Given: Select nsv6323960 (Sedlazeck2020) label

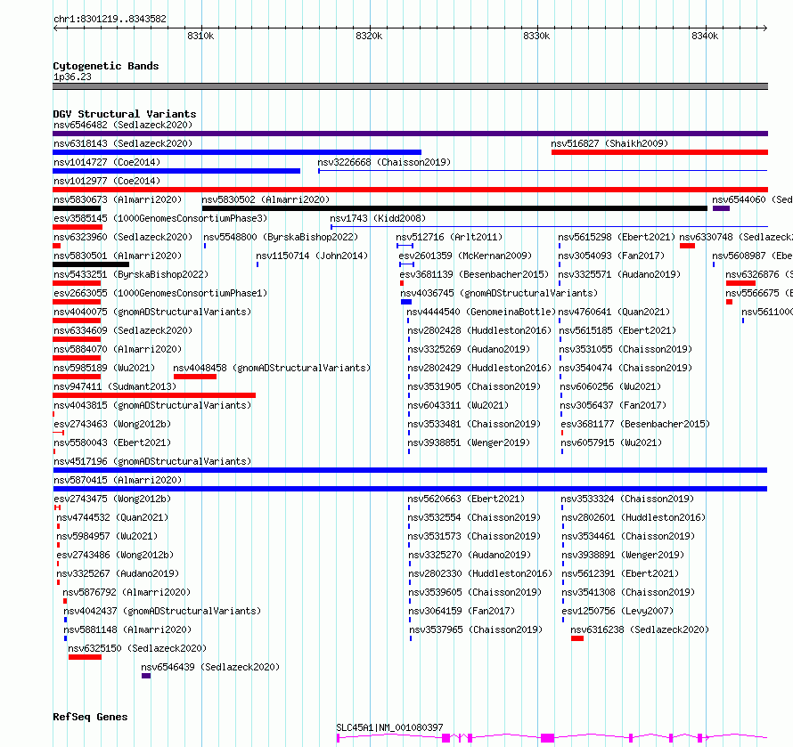Looking at the screenshot, I should (123, 237).
